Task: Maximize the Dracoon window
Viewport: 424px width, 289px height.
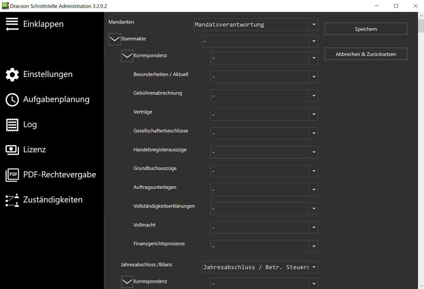Action: [396, 6]
